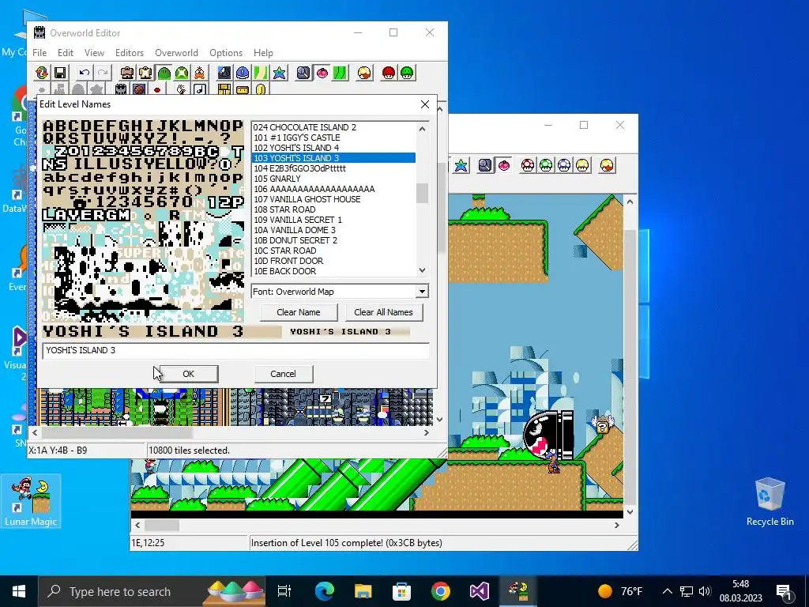Select 102 YOSHI'S ISLAND 4 in list
The width and height of the screenshot is (809, 607).
click(333, 148)
